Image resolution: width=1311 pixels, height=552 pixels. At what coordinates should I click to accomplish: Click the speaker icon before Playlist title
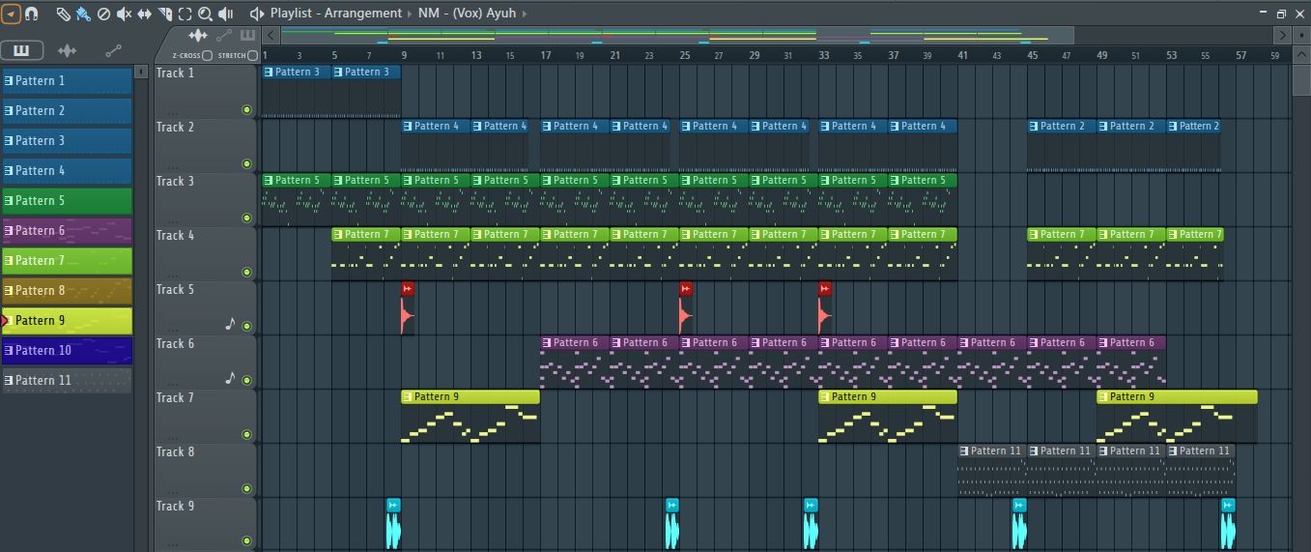coord(257,14)
